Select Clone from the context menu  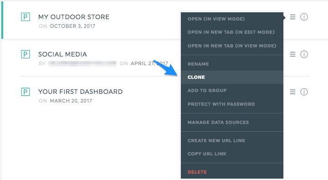pyautogui.click(x=232, y=77)
